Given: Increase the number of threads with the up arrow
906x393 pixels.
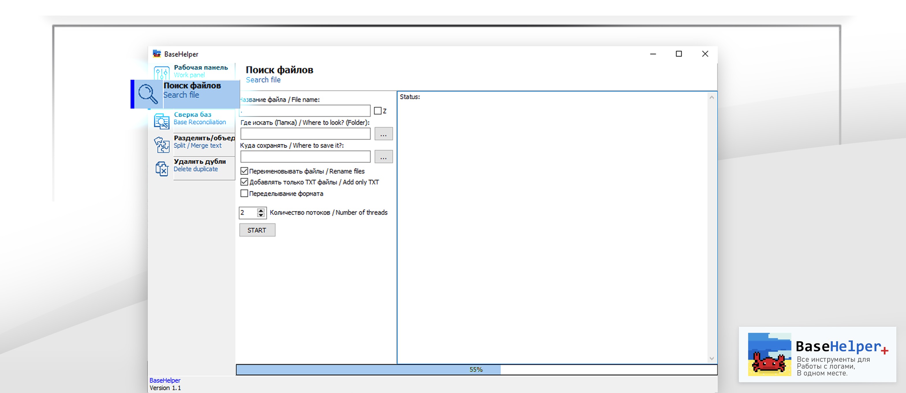Looking at the screenshot, I should tap(261, 211).
